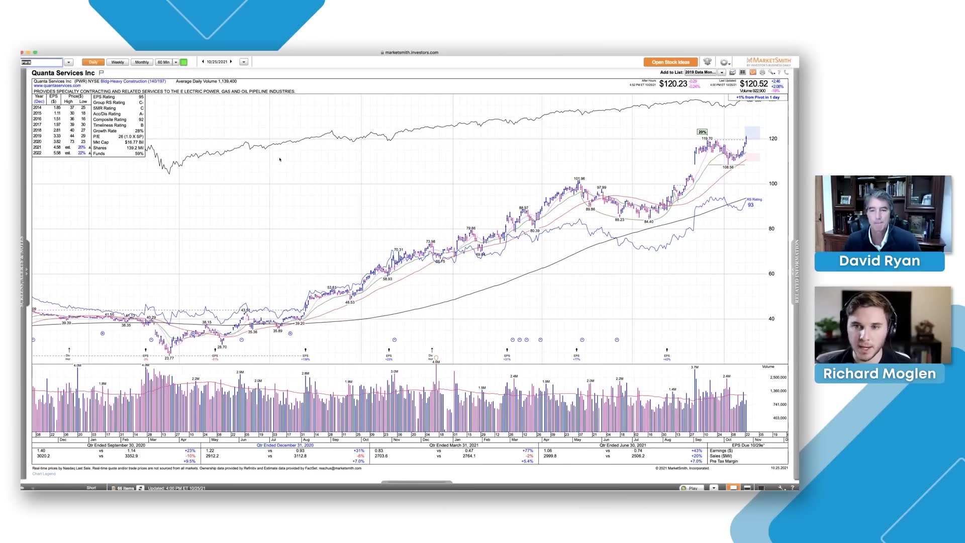
Task: Toggle the green real-time indicator button
Action: pyautogui.click(x=184, y=62)
